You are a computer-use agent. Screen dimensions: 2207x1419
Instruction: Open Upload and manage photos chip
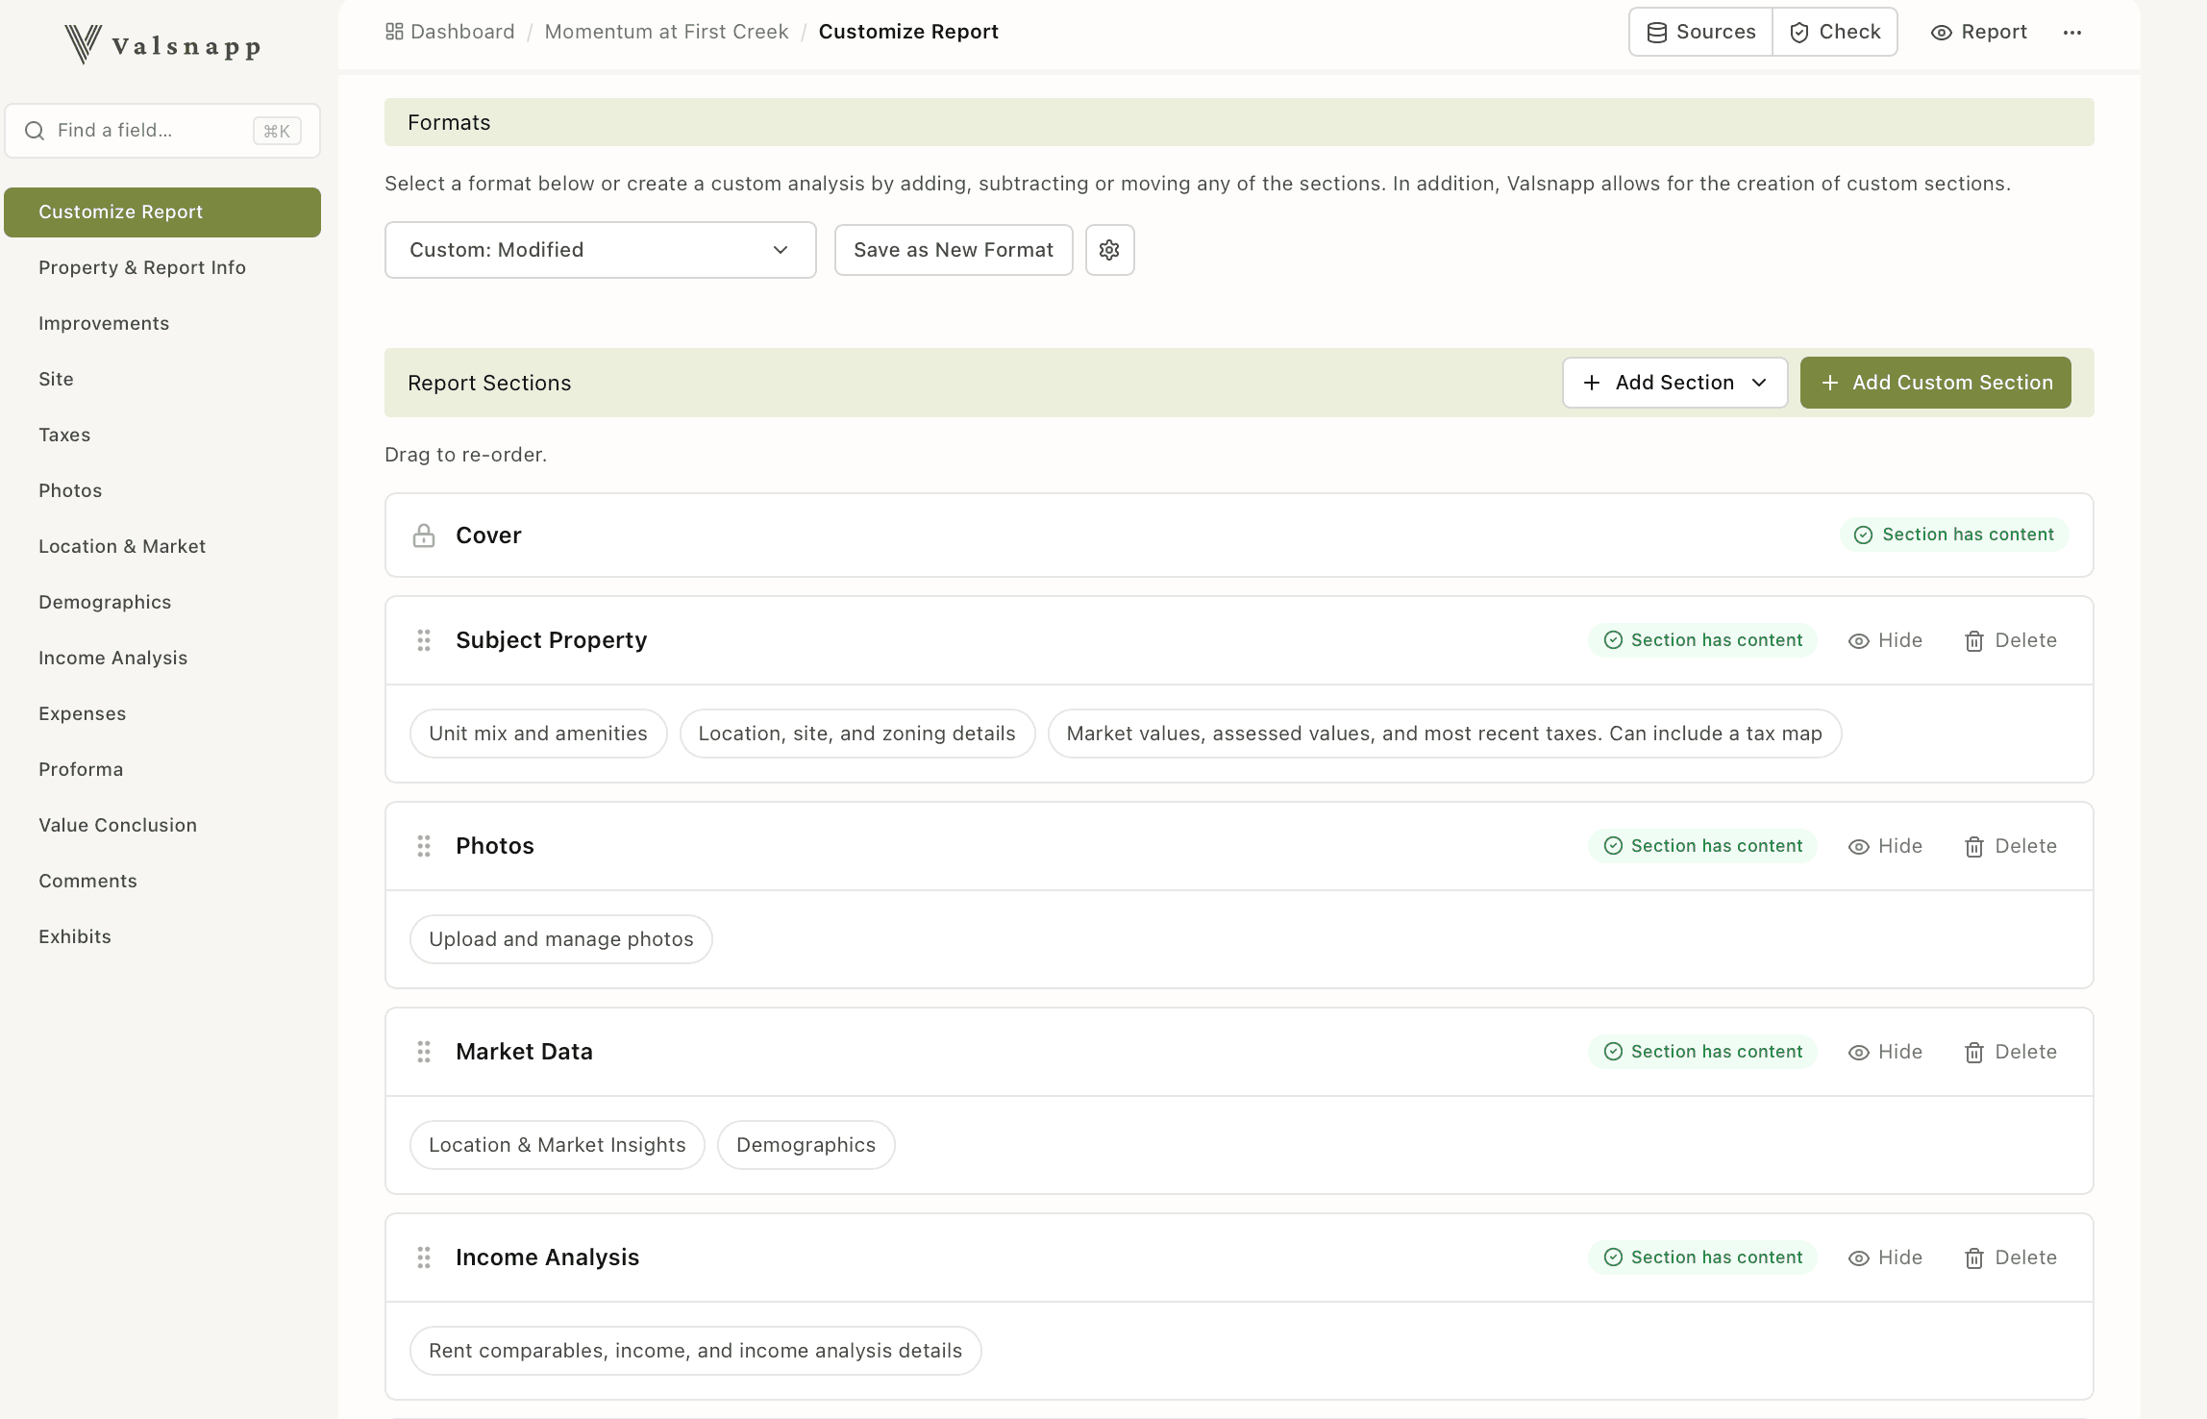tap(561, 939)
